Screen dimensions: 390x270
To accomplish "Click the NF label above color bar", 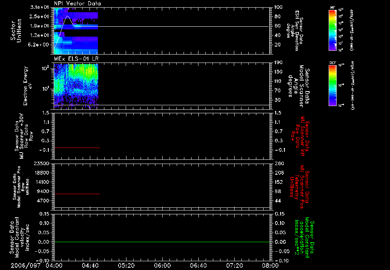I will tap(332, 8).
